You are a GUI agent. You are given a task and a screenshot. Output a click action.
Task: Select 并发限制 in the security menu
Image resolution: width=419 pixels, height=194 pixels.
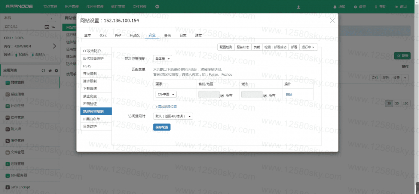coord(96,73)
